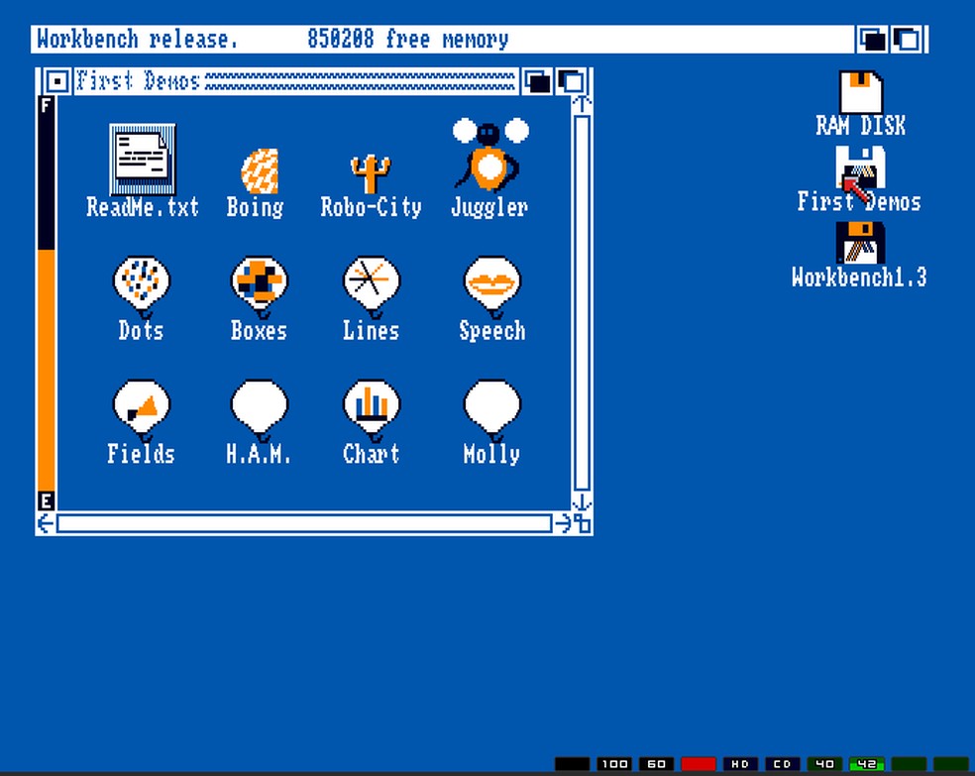Select the Robo-City demo icon

pyautogui.click(x=371, y=173)
